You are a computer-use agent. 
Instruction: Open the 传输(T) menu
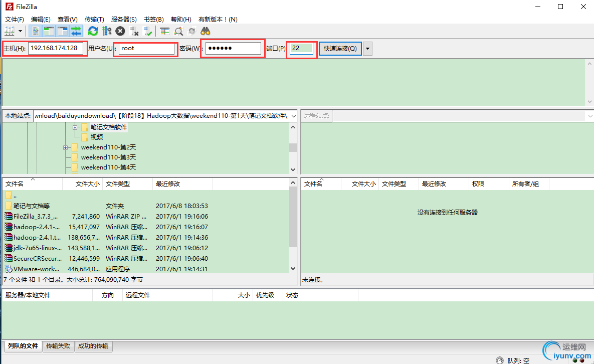coord(94,20)
